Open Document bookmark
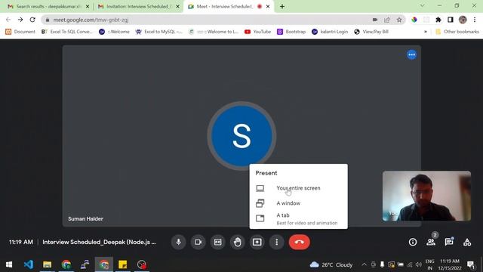 tap(20, 32)
